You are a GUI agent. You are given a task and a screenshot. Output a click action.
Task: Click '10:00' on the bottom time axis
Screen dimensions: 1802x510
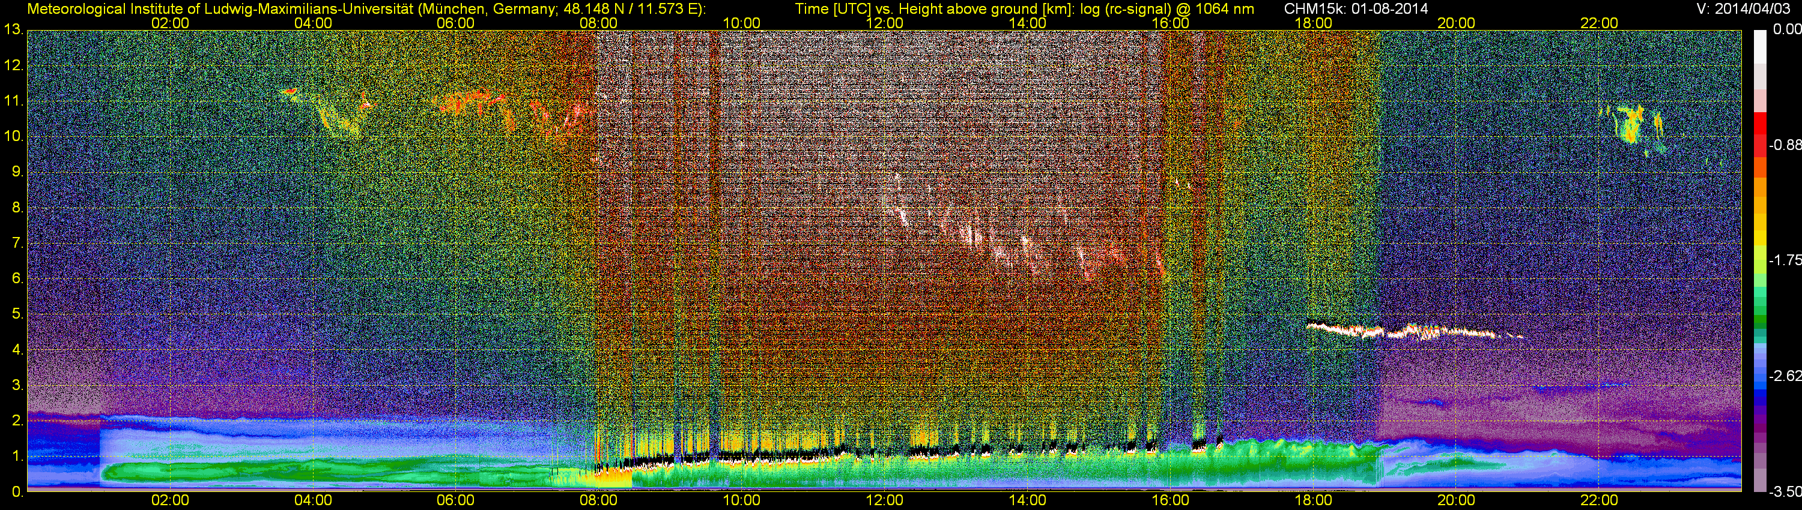(741, 500)
